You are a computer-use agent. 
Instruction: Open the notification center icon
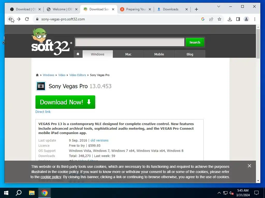[256, 193]
